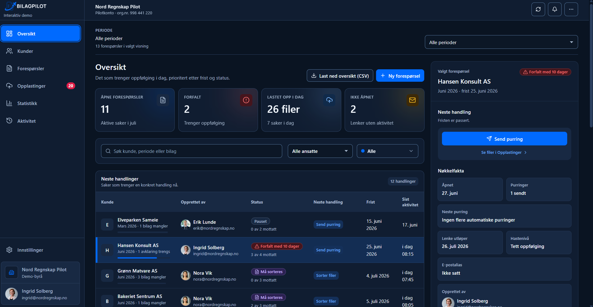Click Må sorteres badge on Bakeriet Sentrum row

(269, 297)
